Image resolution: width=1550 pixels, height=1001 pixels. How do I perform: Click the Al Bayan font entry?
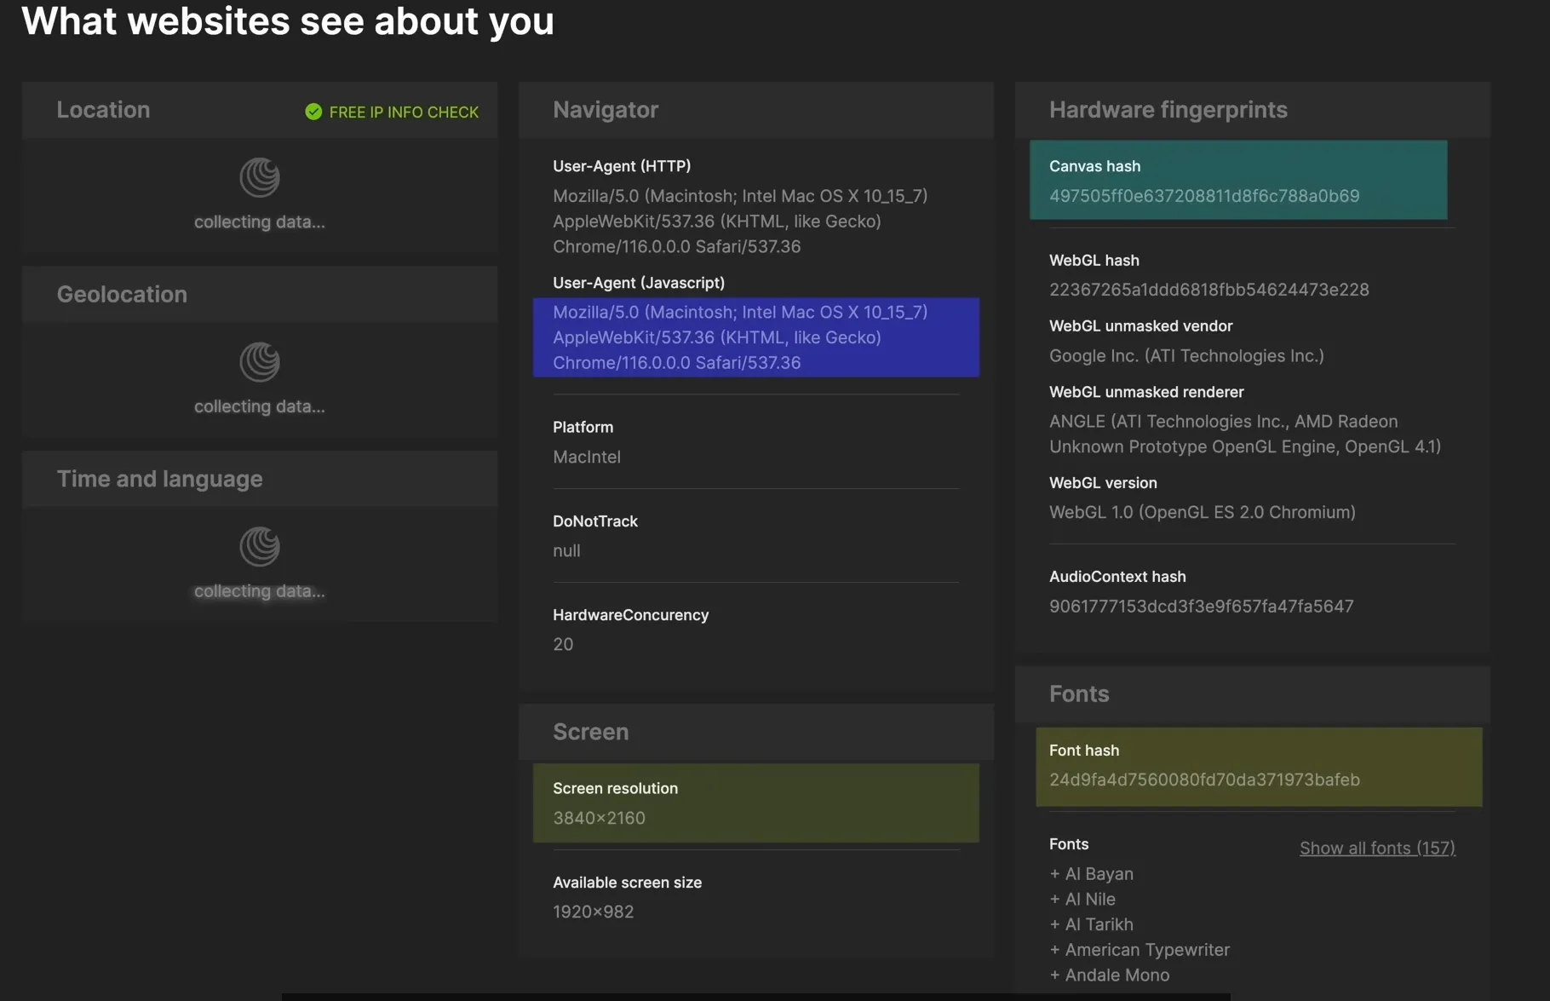pos(1098,873)
